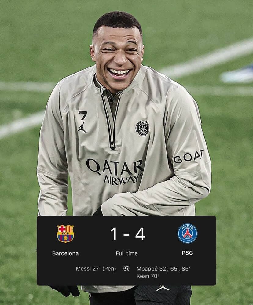Select the Barcelona team name
The height and width of the screenshot is (305, 253).
65,253
